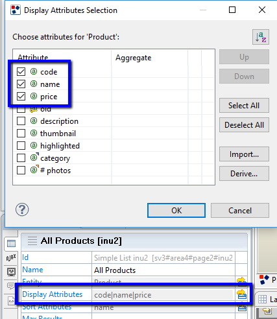The image size is (277, 319).
Task: Check the category attribute checkbox
Action: 21,158
